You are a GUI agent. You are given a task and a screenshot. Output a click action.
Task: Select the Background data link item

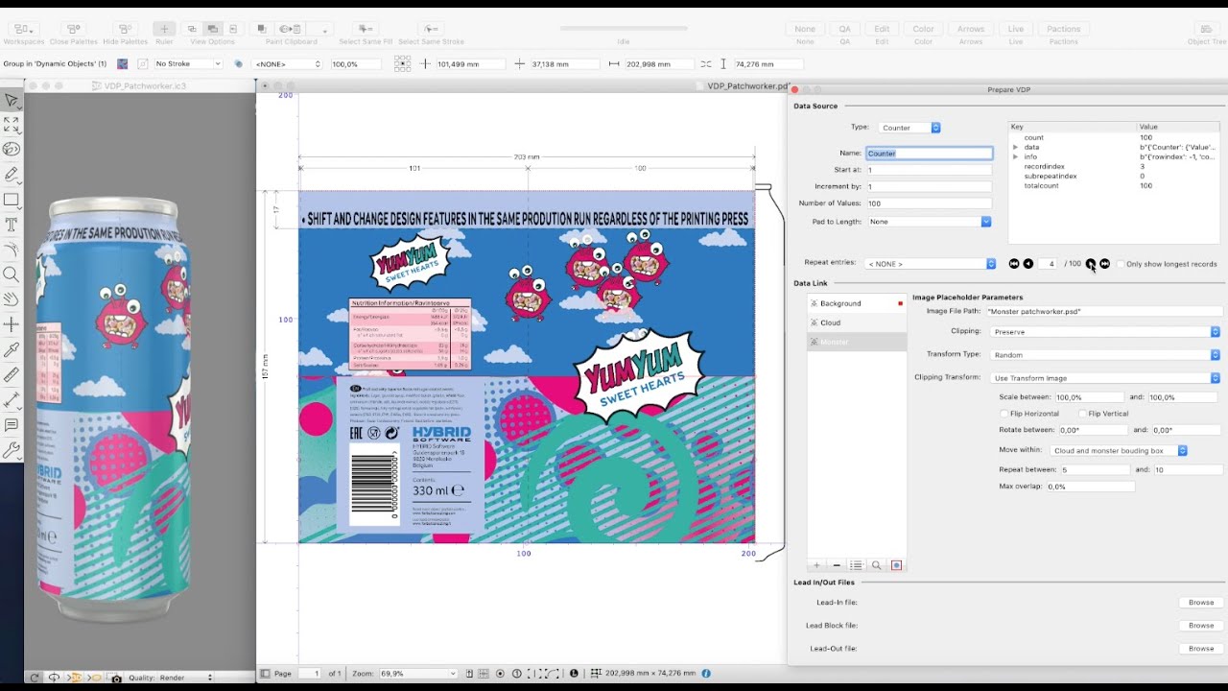pyautogui.click(x=857, y=303)
